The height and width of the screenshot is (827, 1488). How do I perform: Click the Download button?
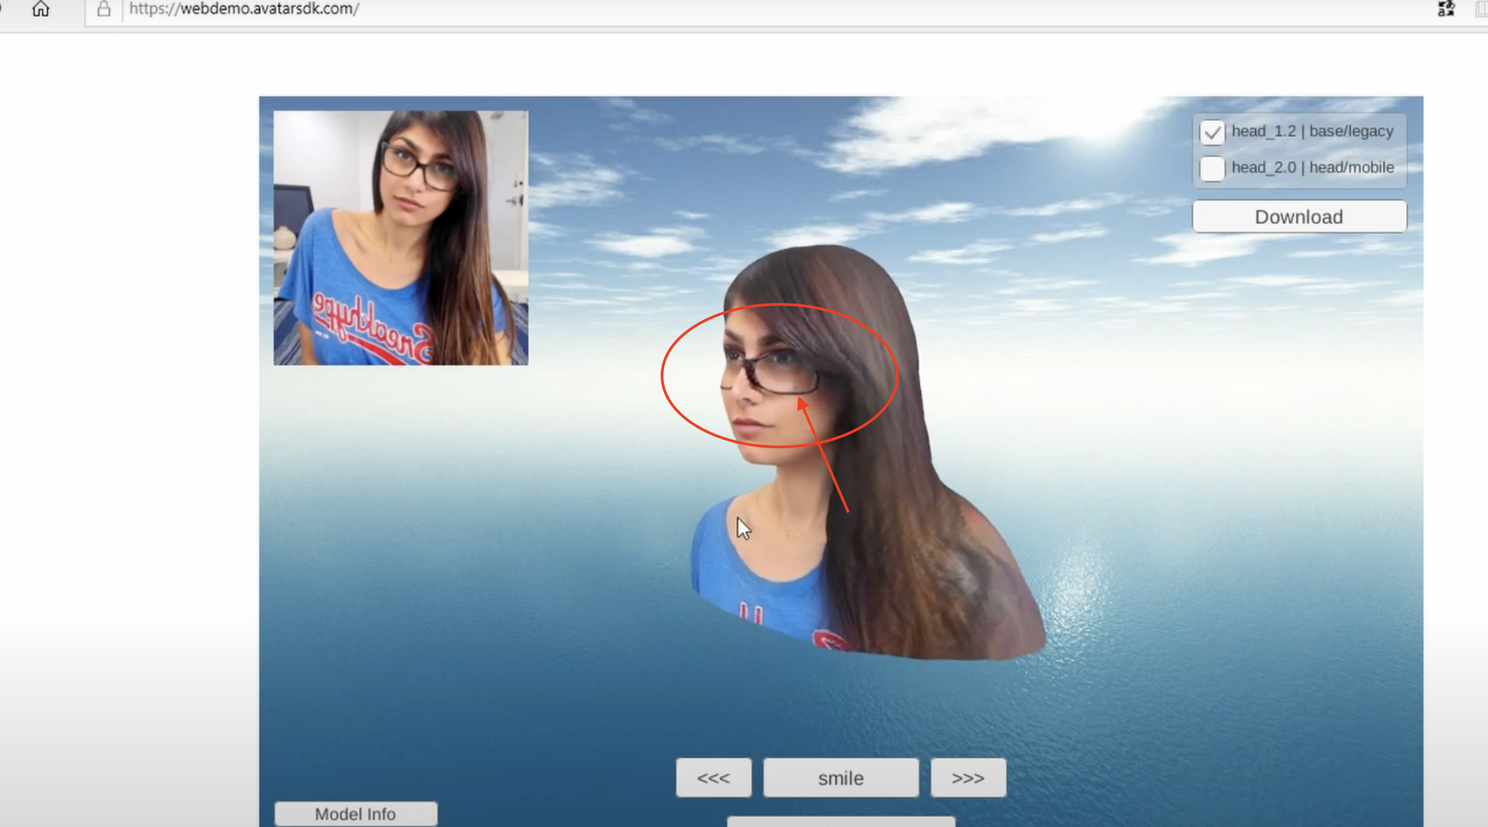point(1299,216)
